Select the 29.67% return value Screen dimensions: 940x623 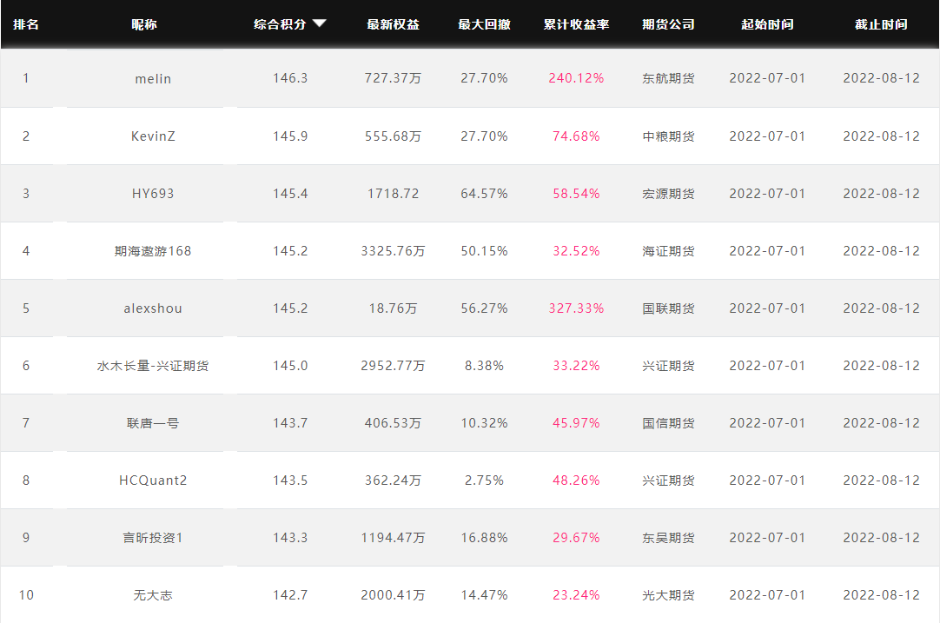[576, 537]
